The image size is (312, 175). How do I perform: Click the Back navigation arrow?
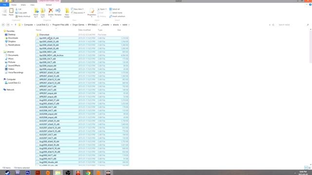(x=3, y=25)
